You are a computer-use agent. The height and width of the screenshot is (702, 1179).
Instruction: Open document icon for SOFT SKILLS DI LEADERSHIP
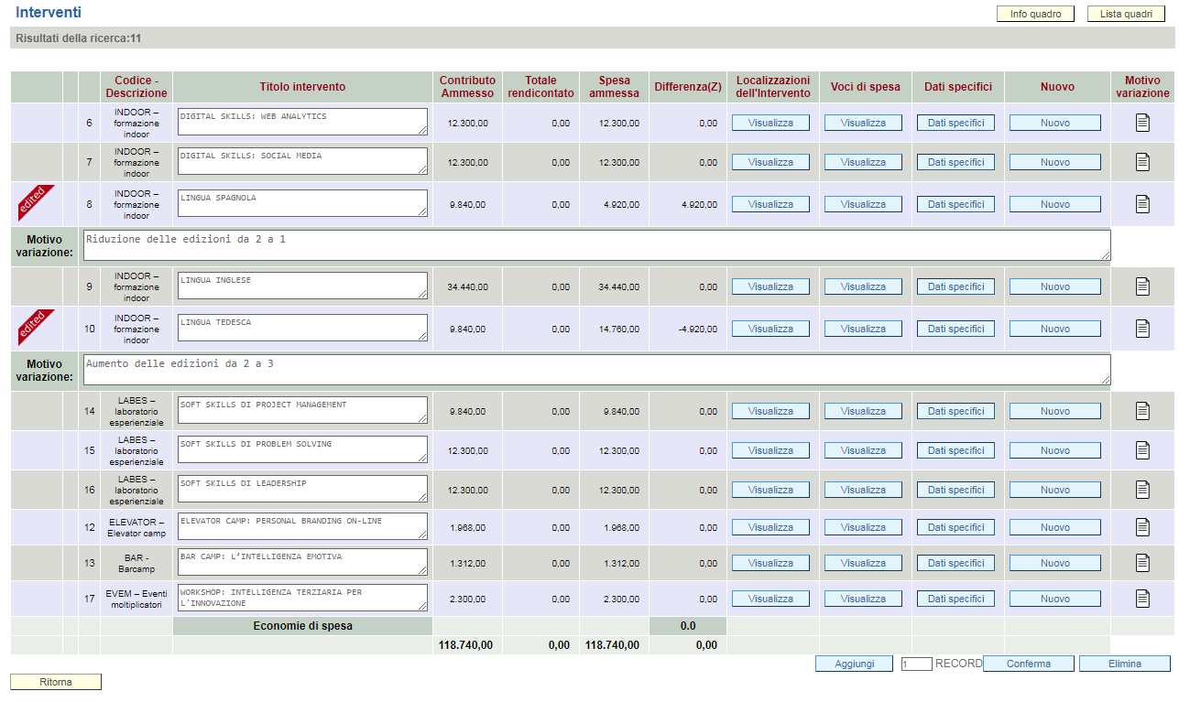pyautogui.click(x=1141, y=490)
